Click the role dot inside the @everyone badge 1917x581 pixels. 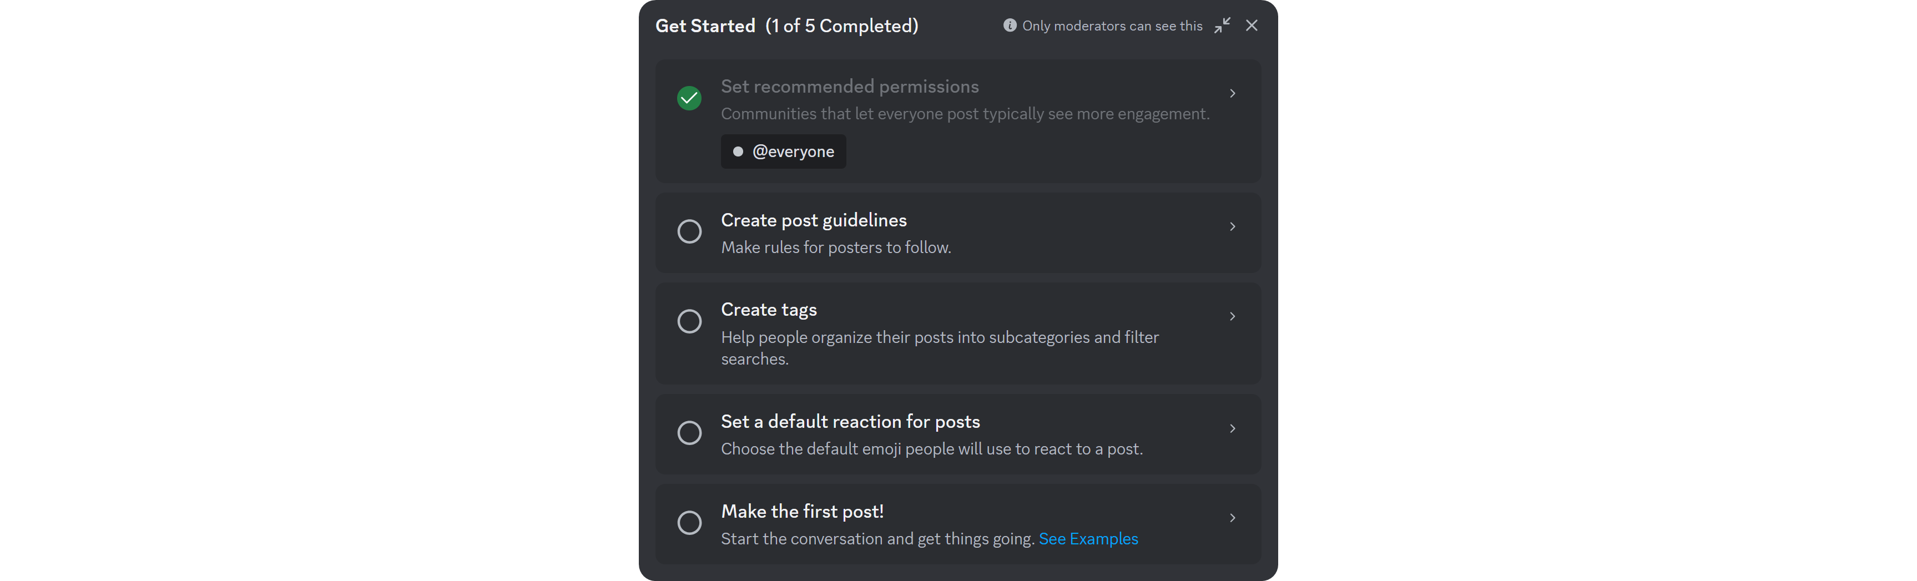(738, 151)
